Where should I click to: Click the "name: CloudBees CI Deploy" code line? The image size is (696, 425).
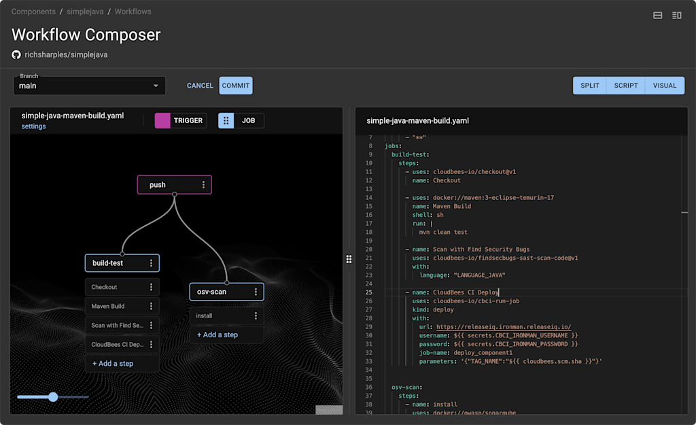[455, 292]
